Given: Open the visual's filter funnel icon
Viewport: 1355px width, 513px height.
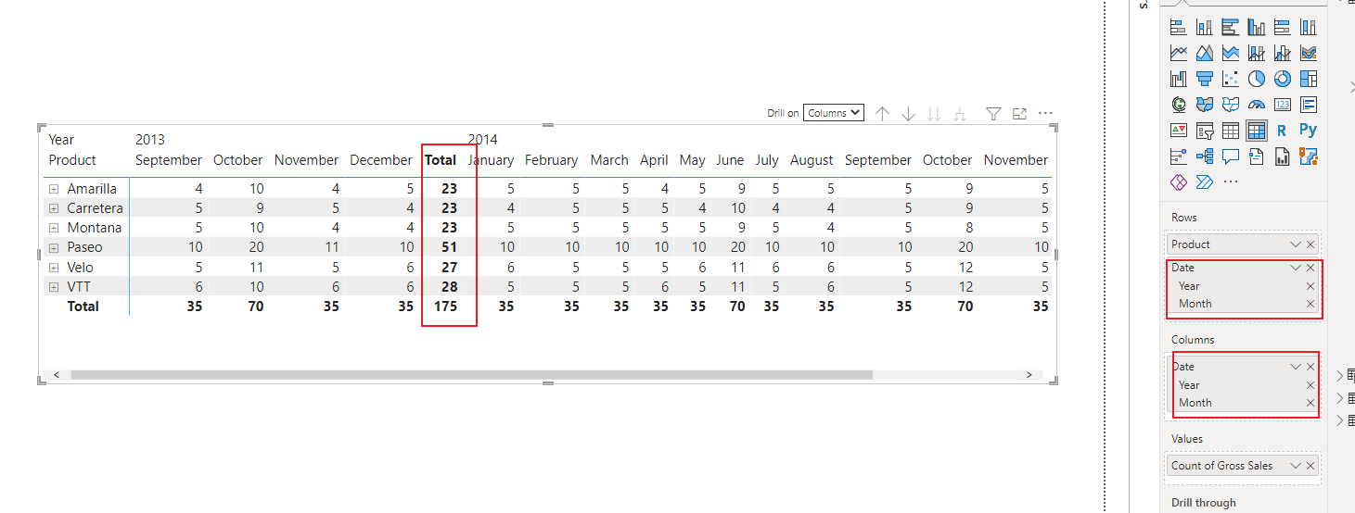Looking at the screenshot, I should pos(993,113).
